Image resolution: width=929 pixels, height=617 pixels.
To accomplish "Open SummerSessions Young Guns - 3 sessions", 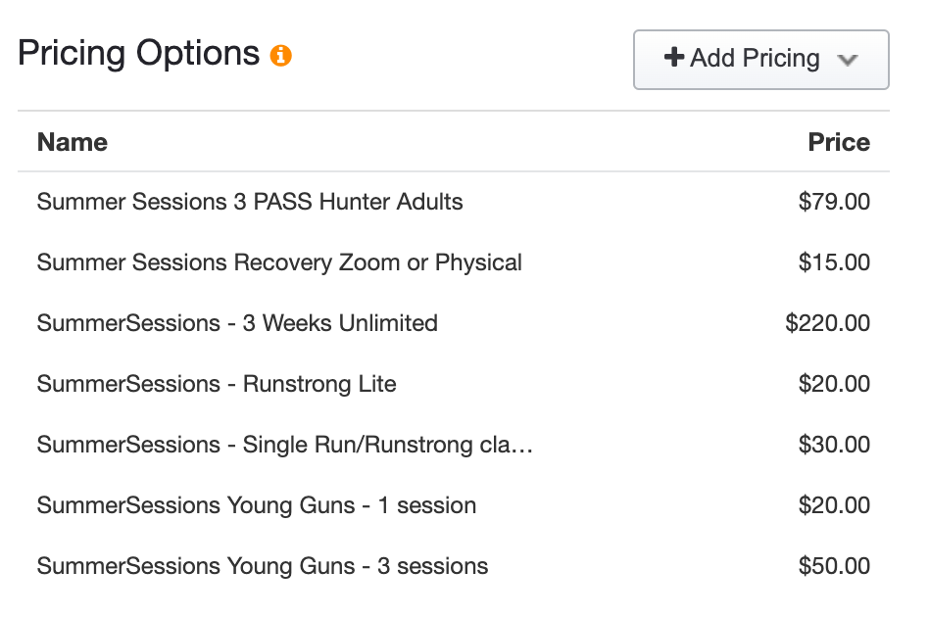I will pyautogui.click(x=263, y=566).
